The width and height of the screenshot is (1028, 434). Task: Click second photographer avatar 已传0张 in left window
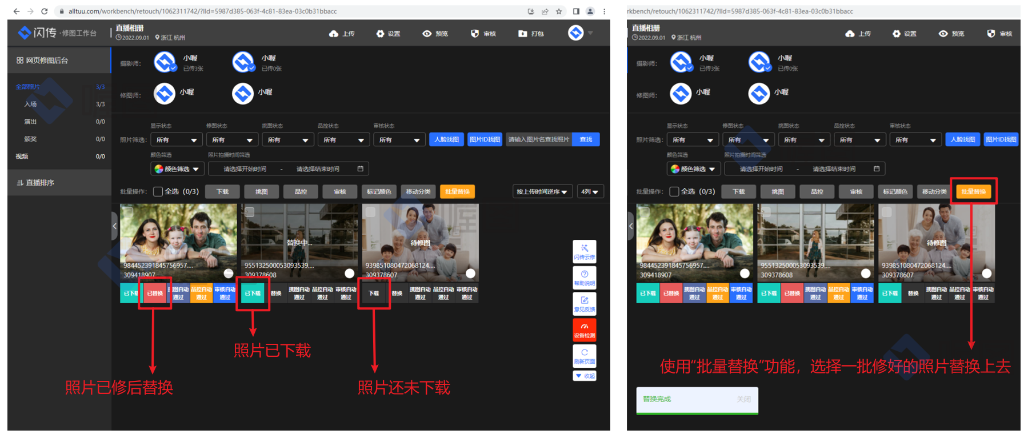click(243, 62)
